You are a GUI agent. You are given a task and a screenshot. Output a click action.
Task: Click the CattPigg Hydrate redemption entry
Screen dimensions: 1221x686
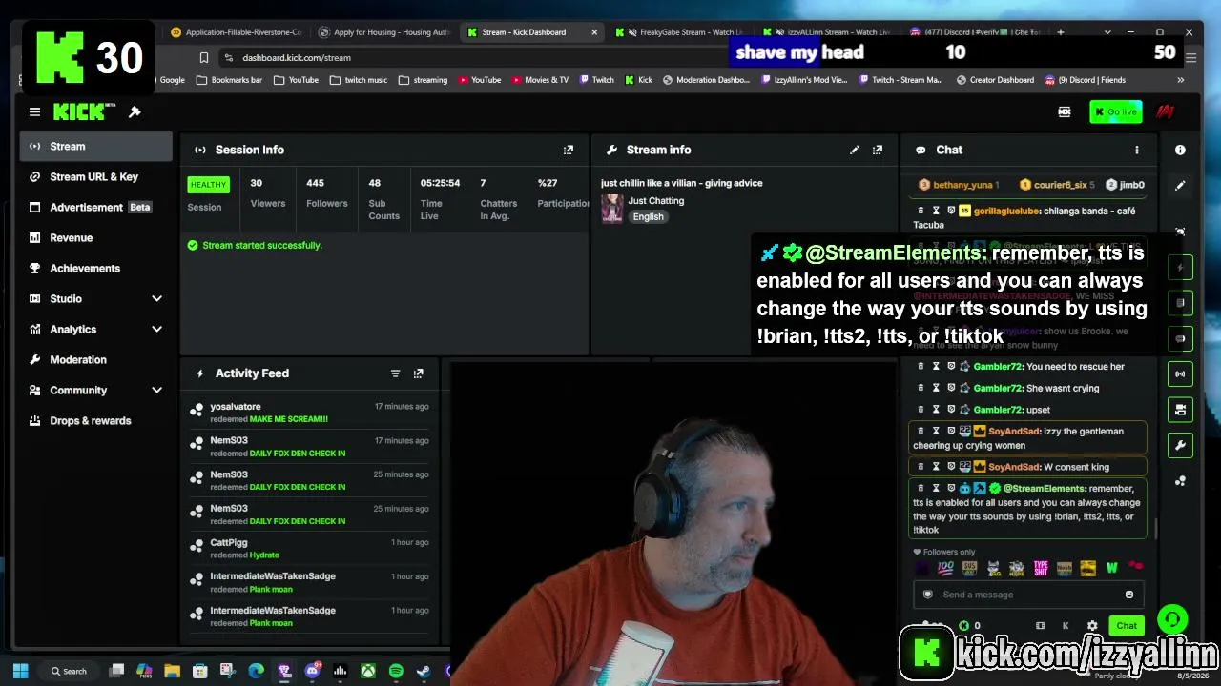coord(310,549)
